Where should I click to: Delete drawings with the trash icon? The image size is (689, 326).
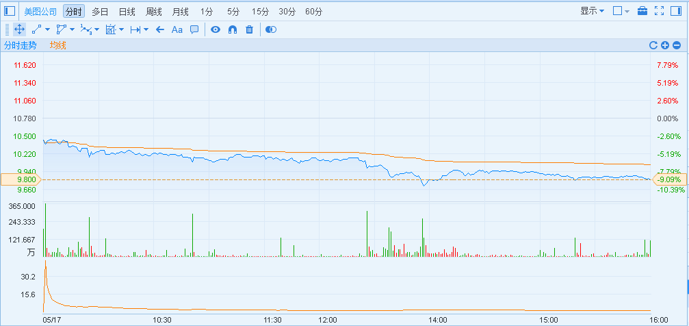click(x=249, y=29)
